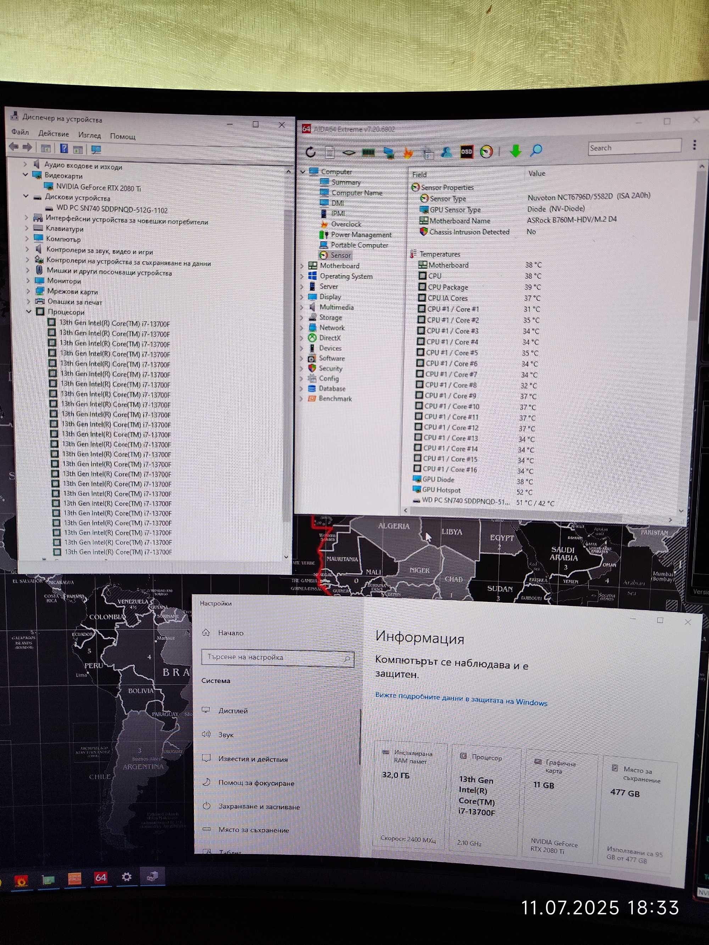
Task: Click the GPU Hotspot temperature row
Action: [x=473, y=490]
